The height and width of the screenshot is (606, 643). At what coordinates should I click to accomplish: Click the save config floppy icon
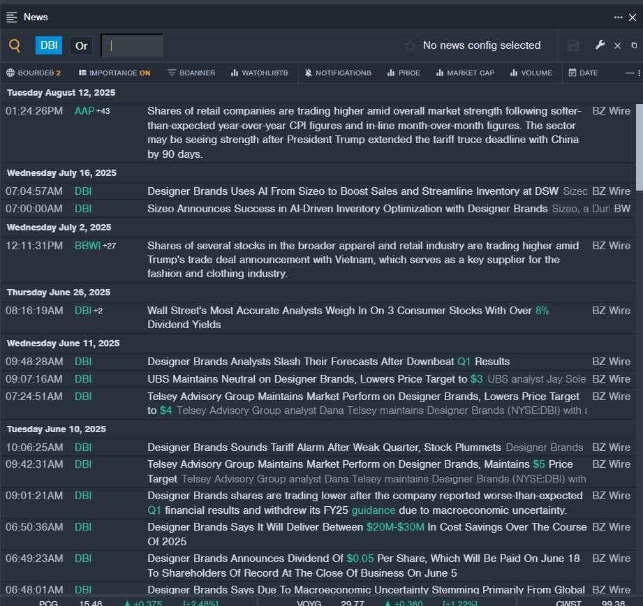(x=573, y=45)
